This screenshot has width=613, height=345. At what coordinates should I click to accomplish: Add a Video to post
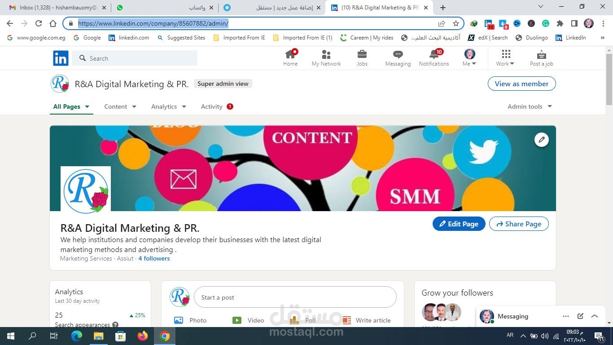[248, 320]
